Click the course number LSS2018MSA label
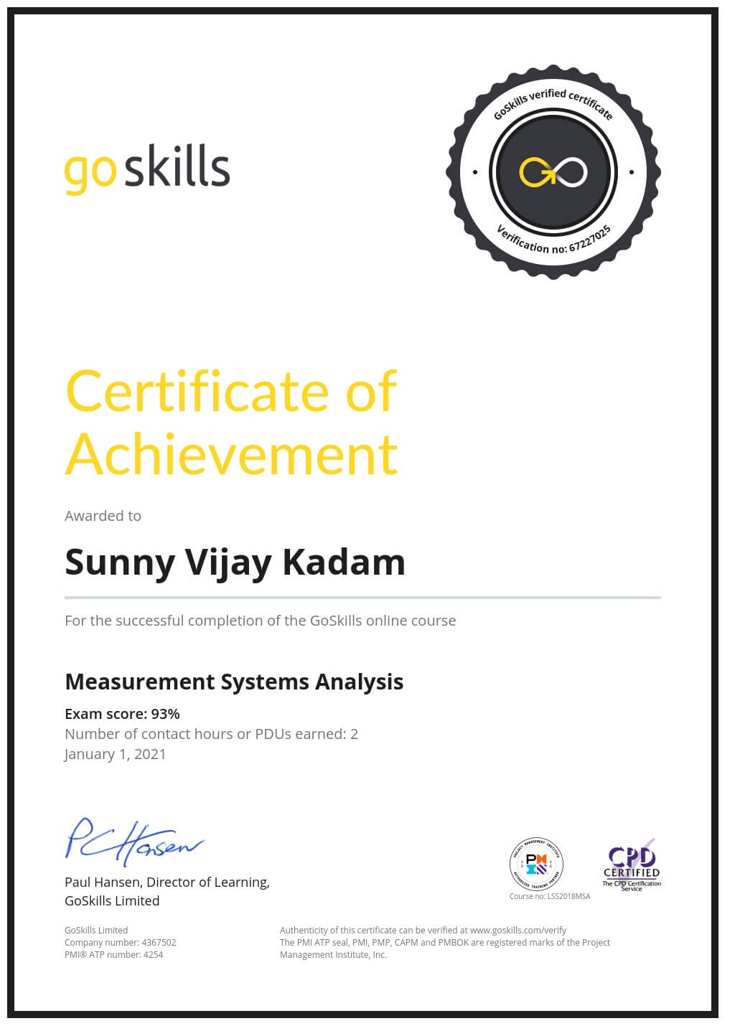This screenshot has height=1026, width=735. (549, 896)
